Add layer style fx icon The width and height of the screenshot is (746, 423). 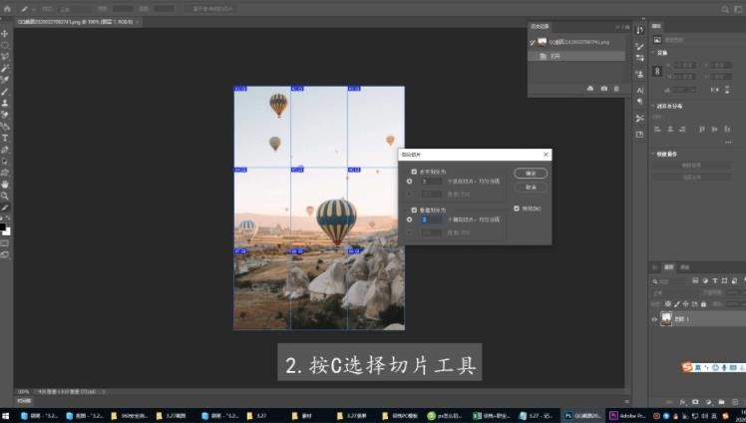pos(683,402)
